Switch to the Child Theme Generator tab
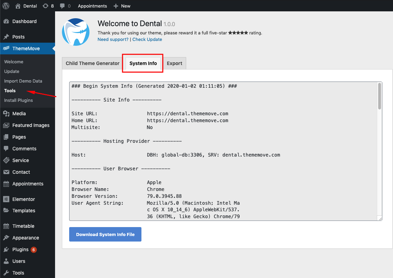393x278 pixels. coord(93,63)
